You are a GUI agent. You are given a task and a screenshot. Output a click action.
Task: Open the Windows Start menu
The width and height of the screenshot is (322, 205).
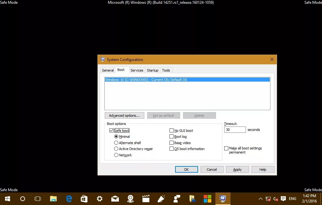coord(8,199)
